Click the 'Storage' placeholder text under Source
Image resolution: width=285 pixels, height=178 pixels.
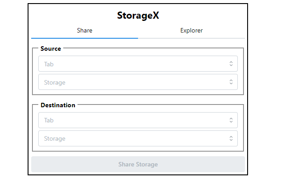(x=55, y=82)
